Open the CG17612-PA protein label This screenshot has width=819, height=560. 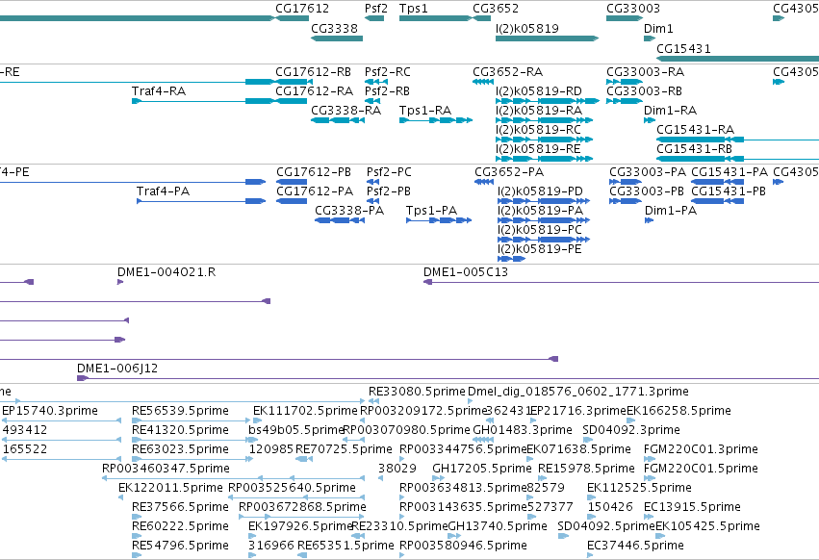315,191
